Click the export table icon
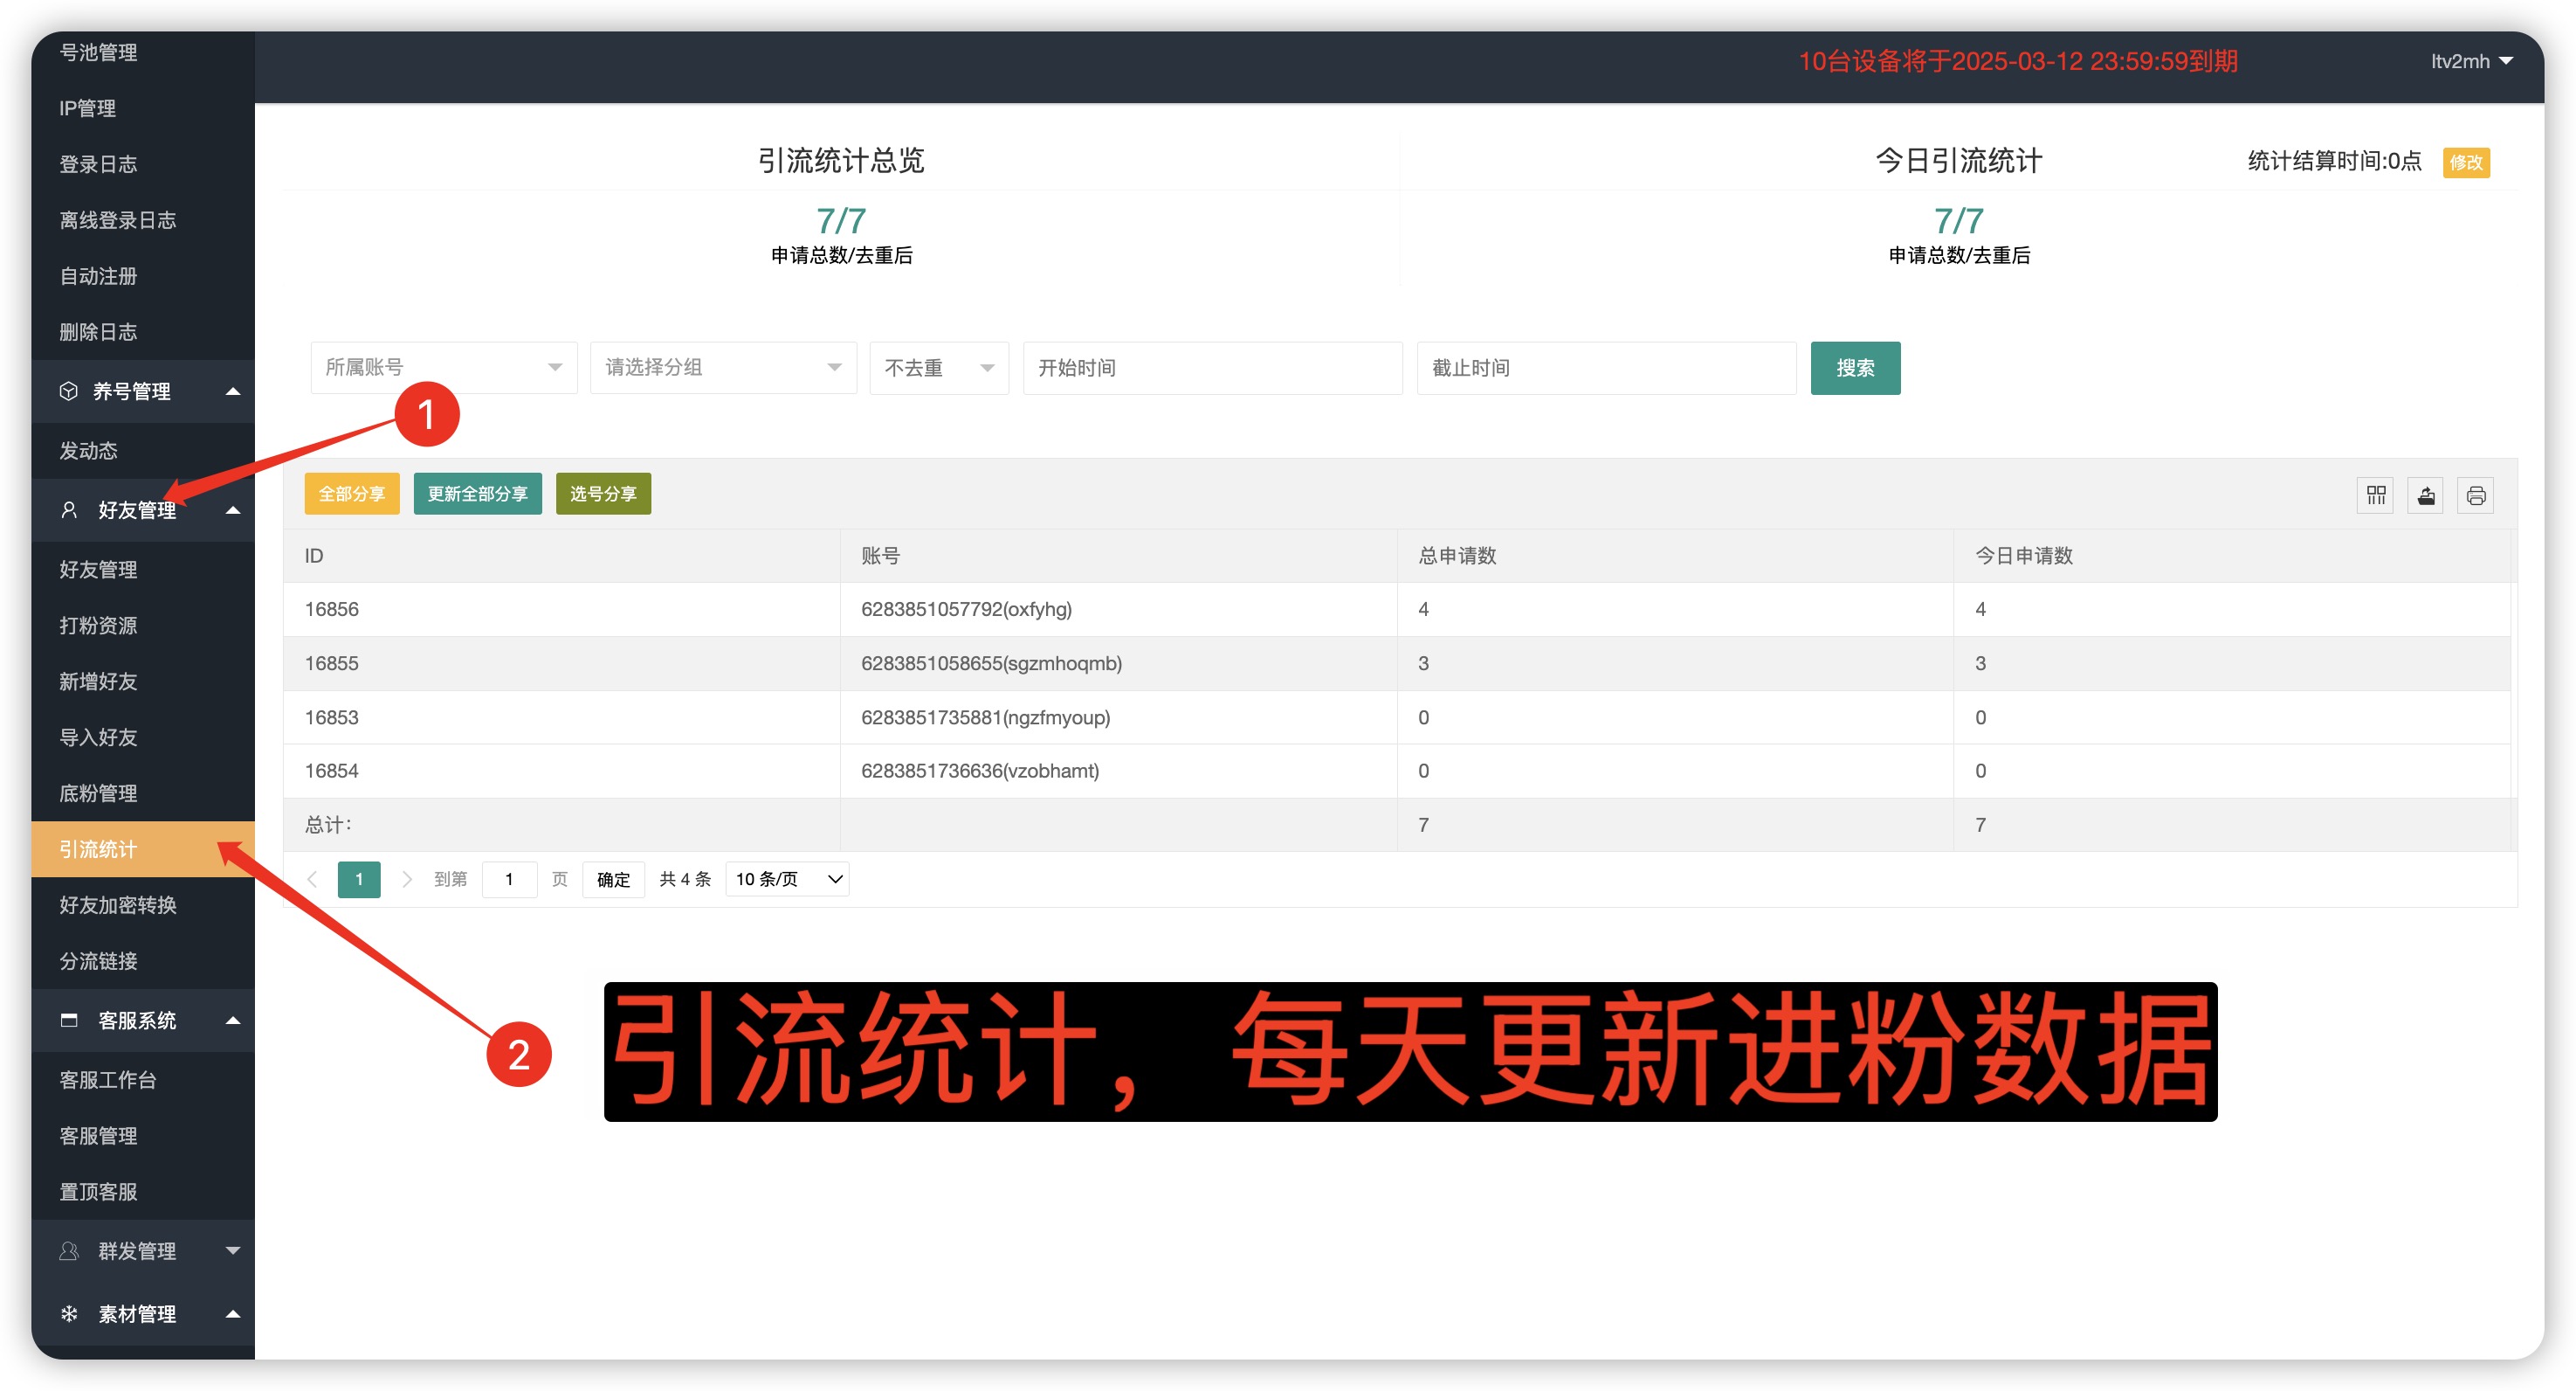The width and height of the screenshot is (2576, 1391). 2425,495
